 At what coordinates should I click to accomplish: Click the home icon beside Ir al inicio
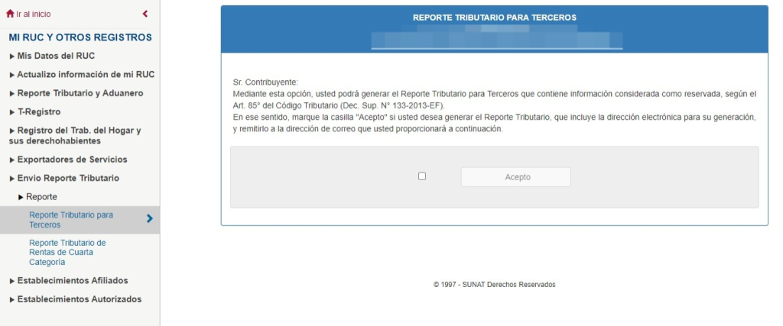pyautogui.click(x=10, y=14)
